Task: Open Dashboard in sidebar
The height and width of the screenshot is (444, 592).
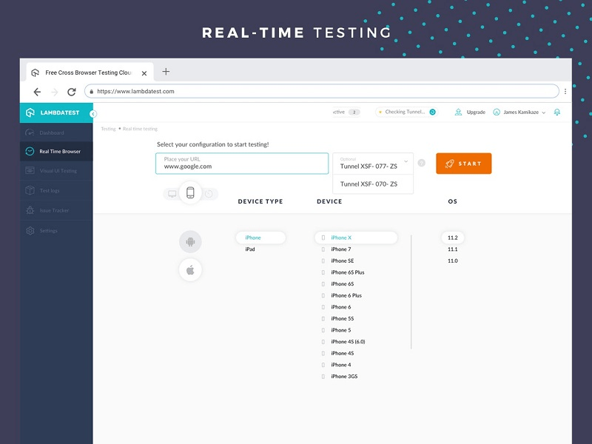Action: pos(56,132)
